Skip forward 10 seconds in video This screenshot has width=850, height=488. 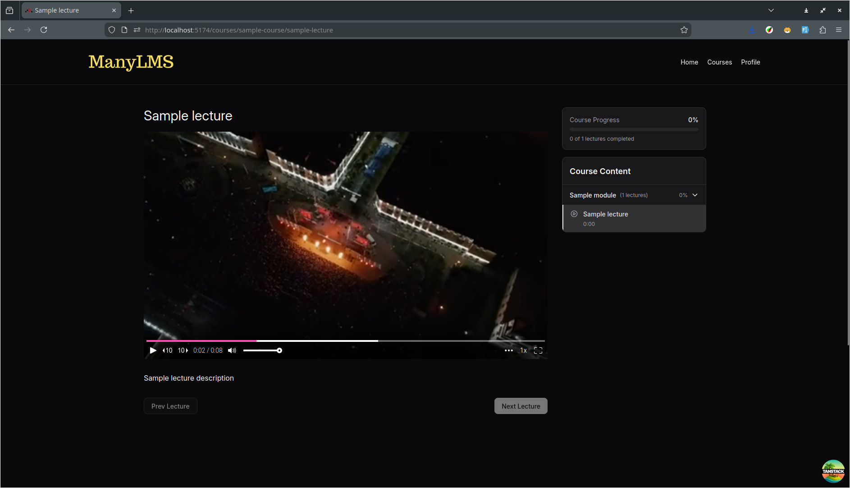click(183, 350)
